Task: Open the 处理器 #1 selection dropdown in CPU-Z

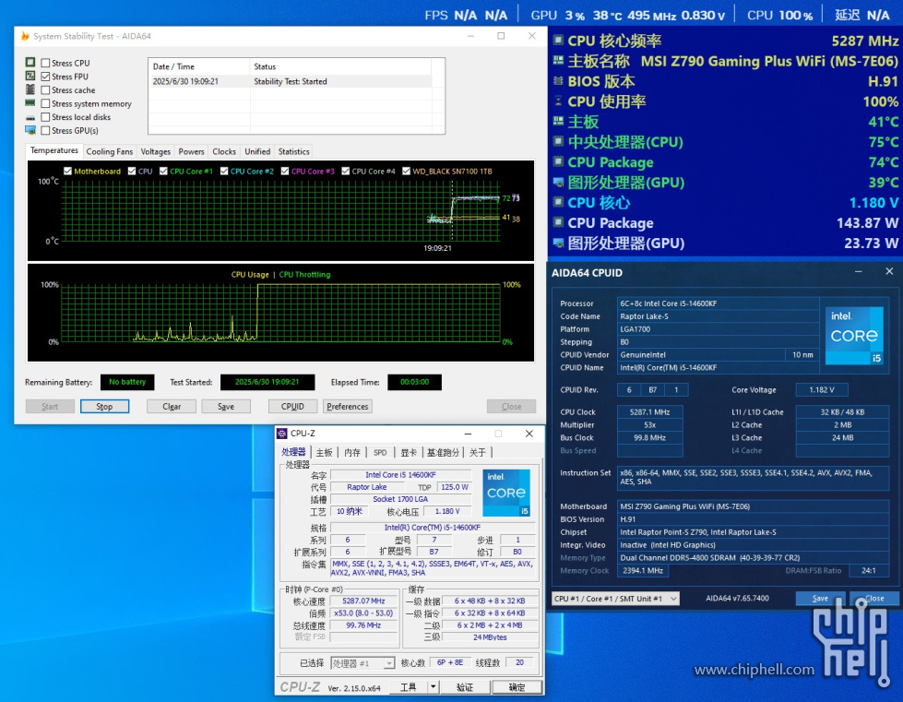Action: (362, 663)
